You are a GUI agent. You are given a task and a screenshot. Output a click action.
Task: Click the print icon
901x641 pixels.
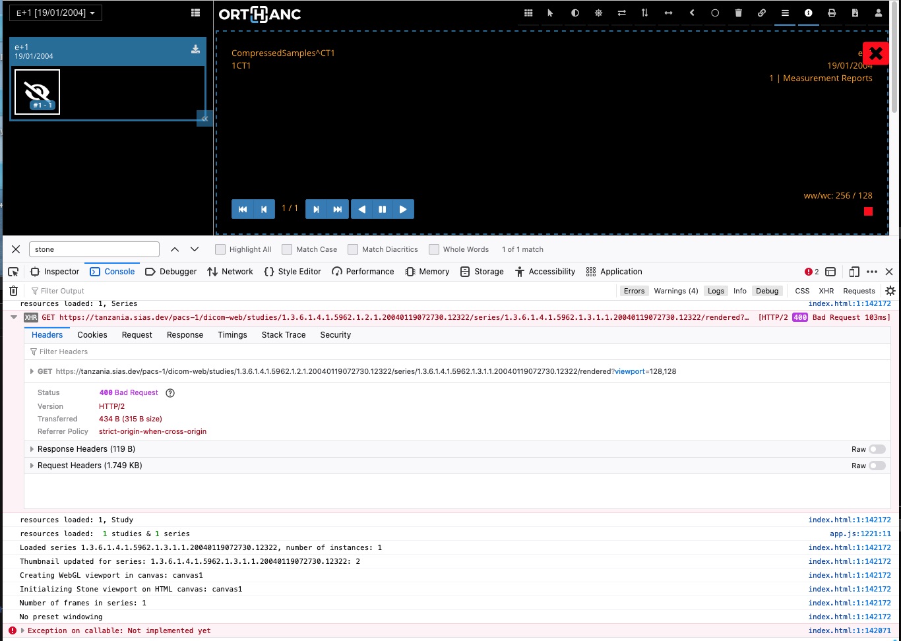(x=832, y=13)
